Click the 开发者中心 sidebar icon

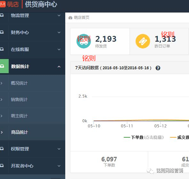tap(2, 166)
